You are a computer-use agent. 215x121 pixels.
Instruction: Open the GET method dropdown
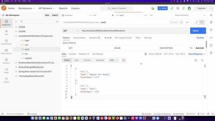point(71,31)
